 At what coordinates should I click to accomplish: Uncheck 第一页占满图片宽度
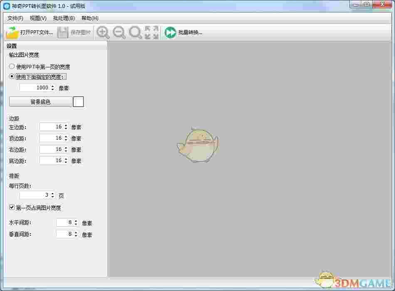coord(11,207)
